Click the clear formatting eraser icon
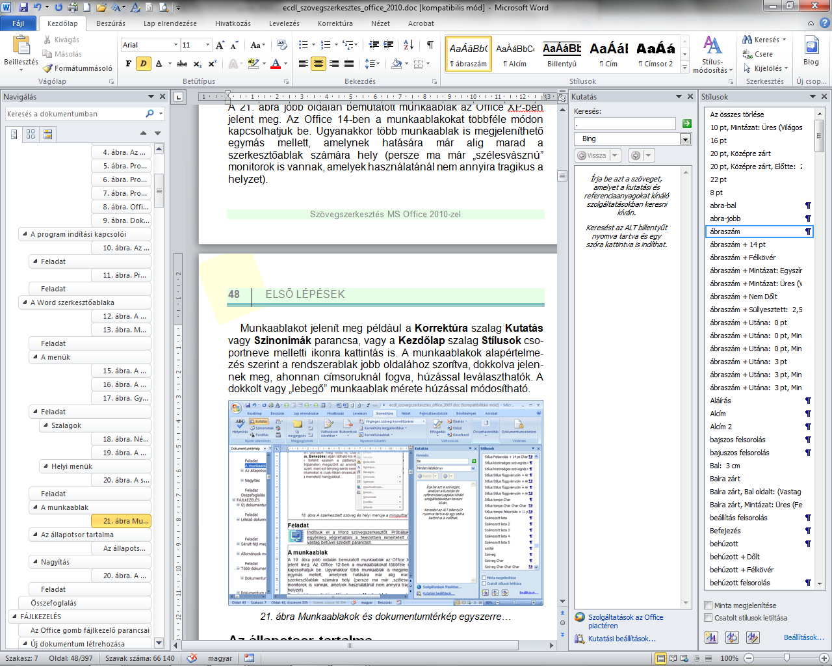 [281, 45]
